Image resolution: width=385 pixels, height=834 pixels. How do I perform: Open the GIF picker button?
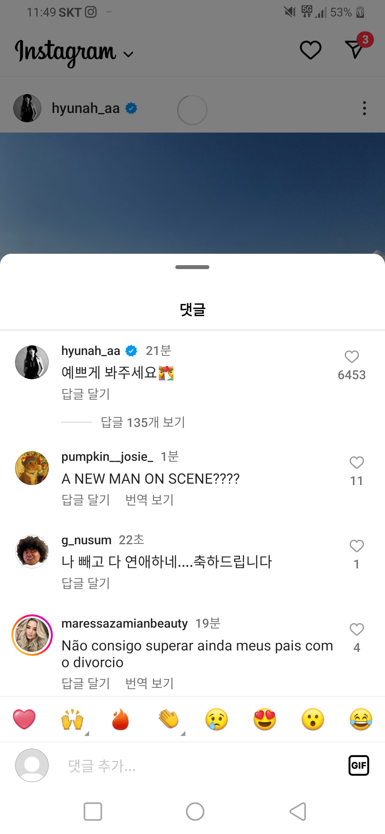click(359, 765)
